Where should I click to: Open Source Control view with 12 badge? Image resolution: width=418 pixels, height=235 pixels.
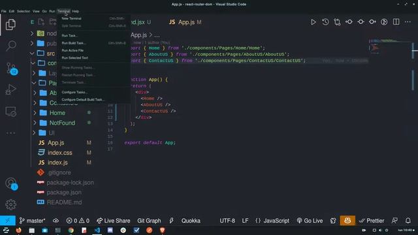point(12,69)
